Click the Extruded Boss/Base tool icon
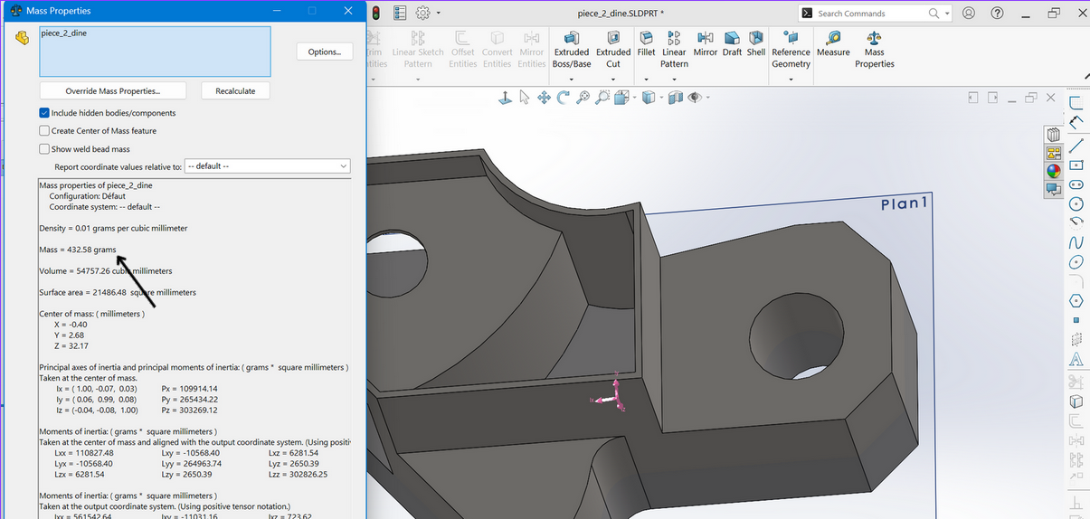The height and width of the screenshot is (519, 1090). click(572, 39)
